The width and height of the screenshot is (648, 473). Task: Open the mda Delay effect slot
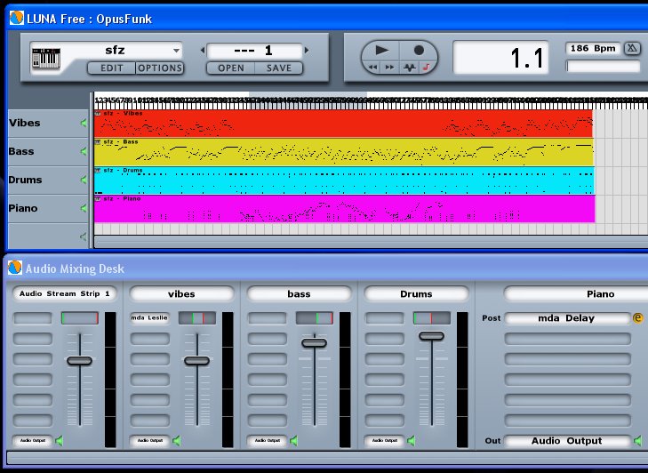[x=566, y=318]
